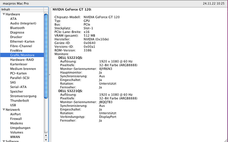Collapse the Netzwerk disclosure triangle
Screen dimensions: 228x142
[x=4, y=110]
